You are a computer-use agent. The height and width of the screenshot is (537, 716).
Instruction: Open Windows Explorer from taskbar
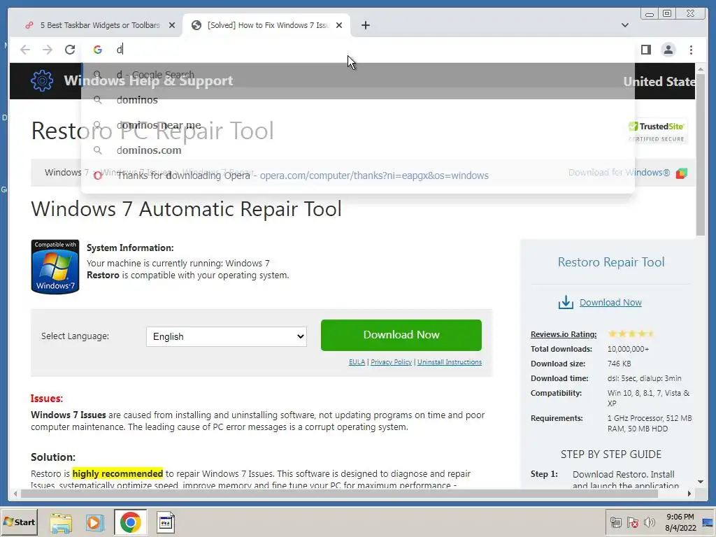coord(61,522)
